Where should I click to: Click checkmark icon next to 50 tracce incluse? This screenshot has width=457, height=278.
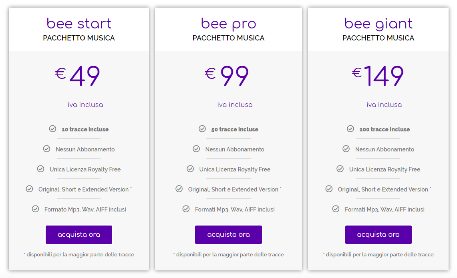[202, 129]
